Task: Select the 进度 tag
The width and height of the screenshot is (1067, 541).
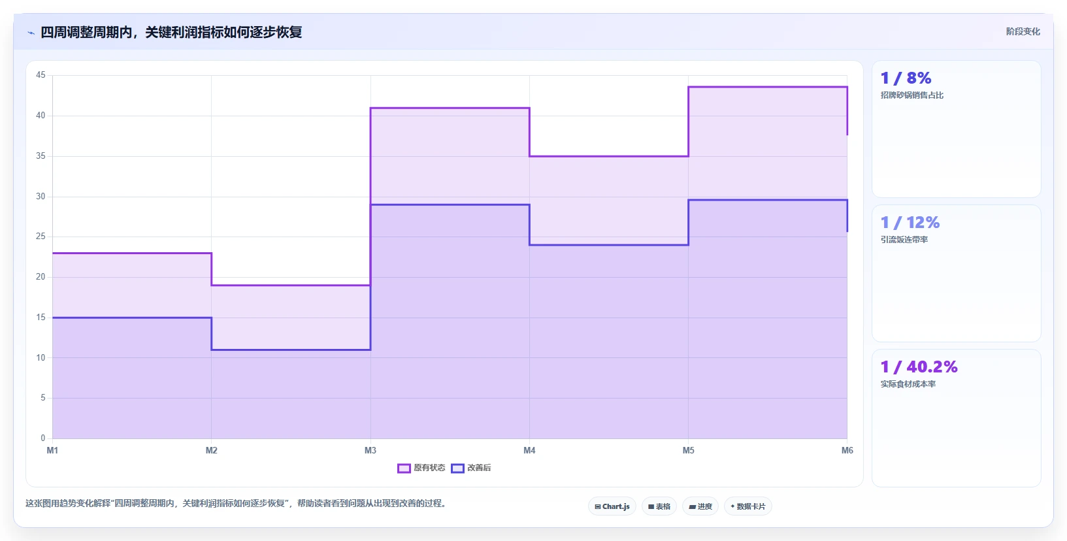Action: click(700, 506)
